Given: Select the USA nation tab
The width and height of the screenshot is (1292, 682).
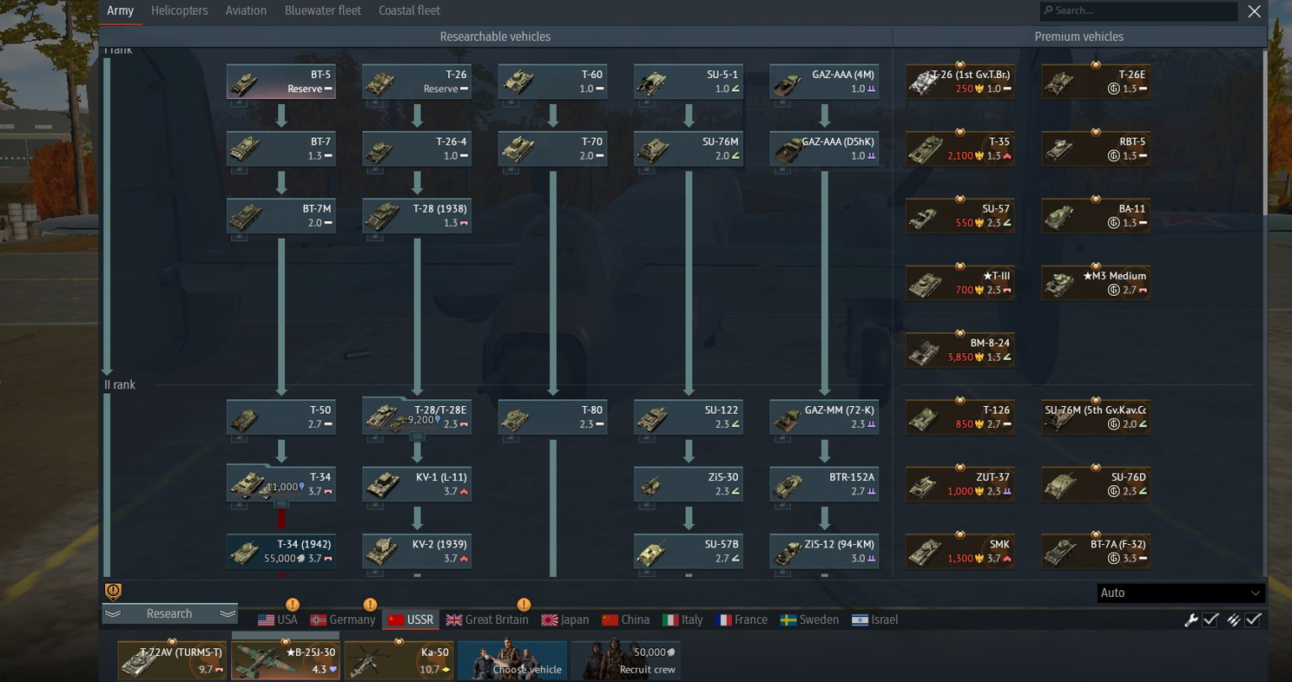Looking at the screenshot, I should (x=278, y=620).
